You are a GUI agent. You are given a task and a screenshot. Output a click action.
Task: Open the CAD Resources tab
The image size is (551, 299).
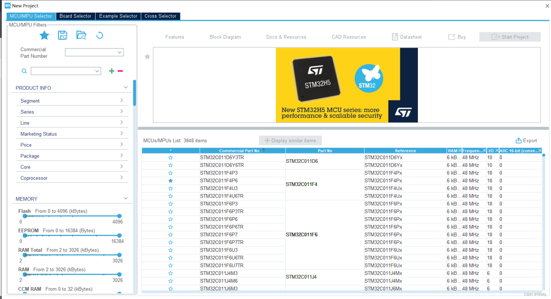point(349,37)
